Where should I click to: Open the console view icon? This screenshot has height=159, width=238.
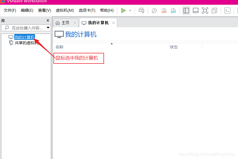[x=227, y=11]
